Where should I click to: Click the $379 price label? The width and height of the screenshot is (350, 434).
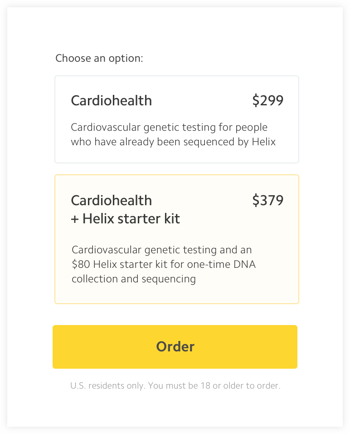click(267, 200)
